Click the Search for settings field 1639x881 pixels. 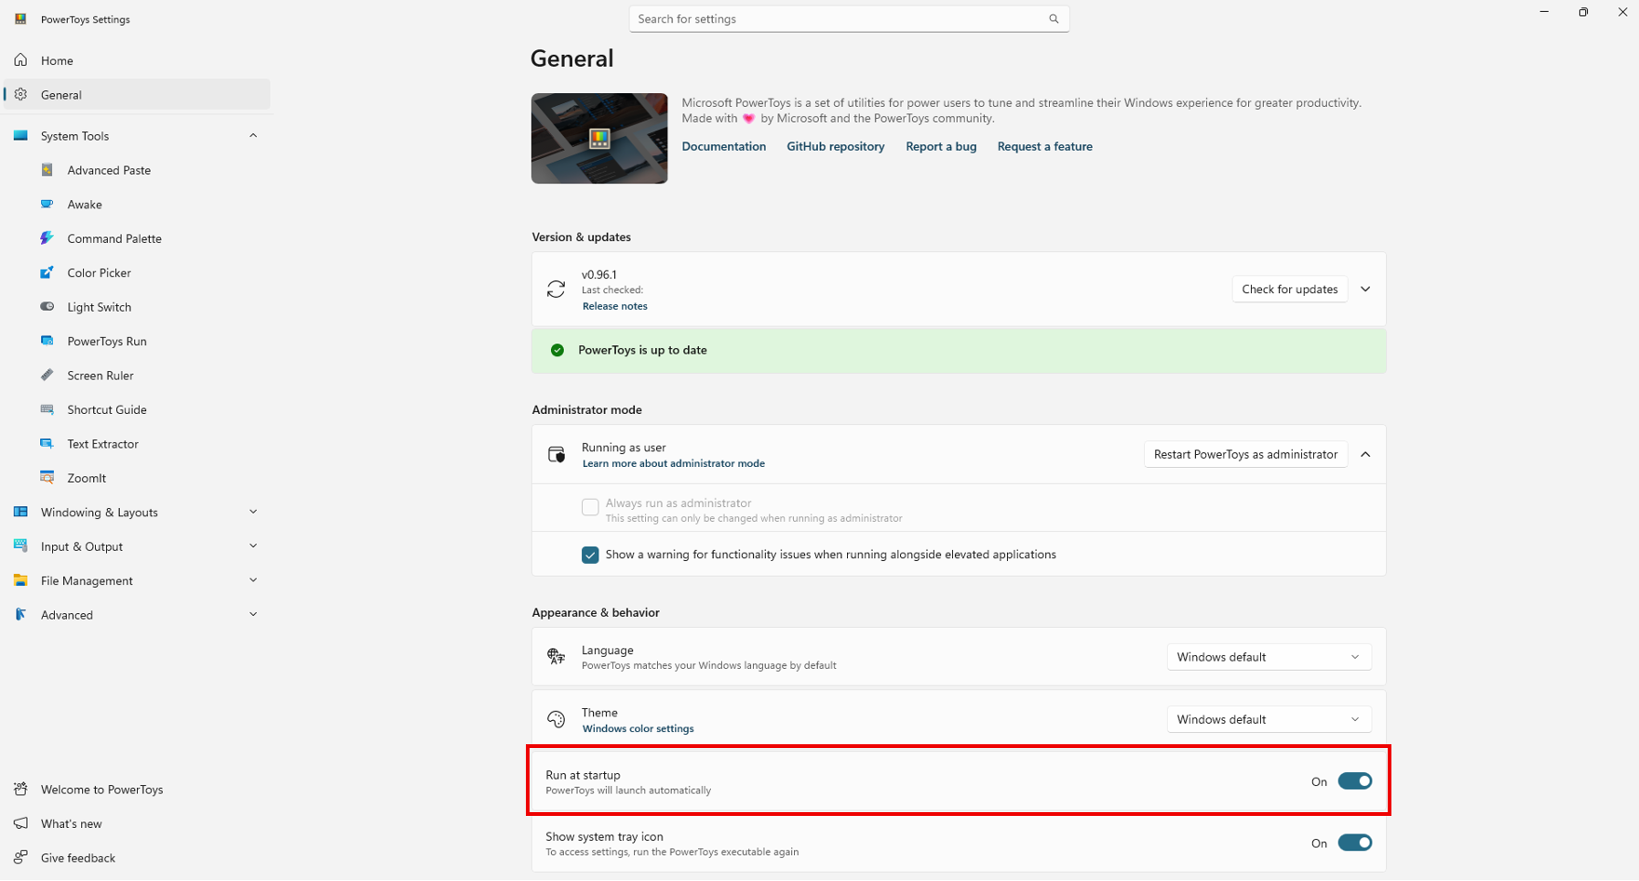pos(838,19)
